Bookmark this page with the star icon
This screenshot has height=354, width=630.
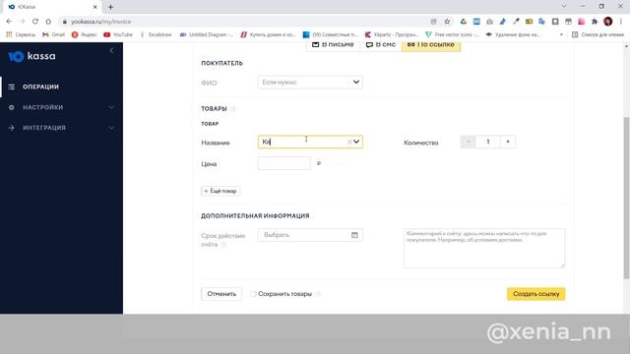[x=447, y=22]
